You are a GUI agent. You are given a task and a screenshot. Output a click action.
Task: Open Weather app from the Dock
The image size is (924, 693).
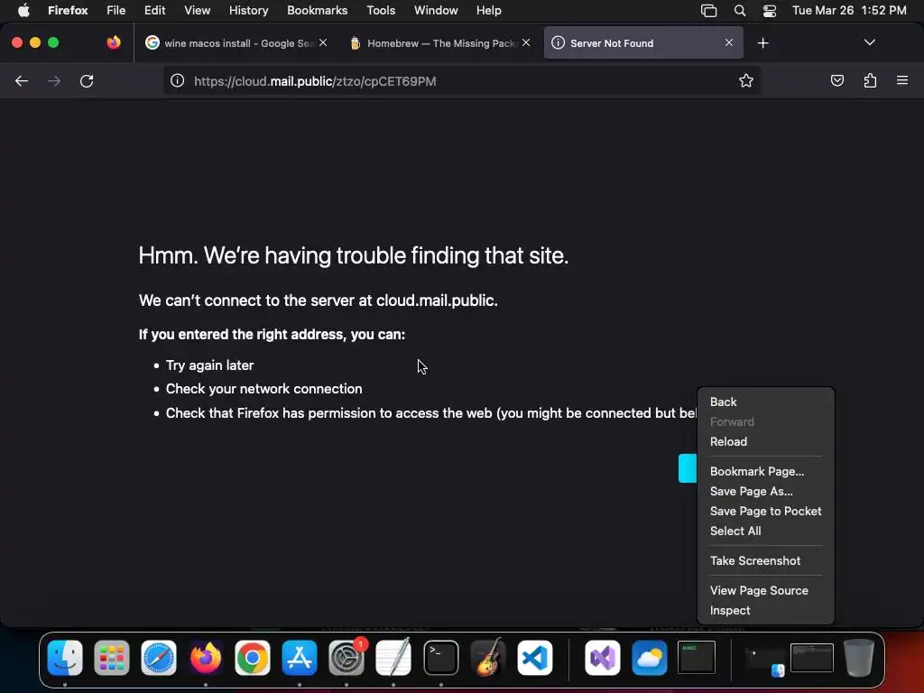click(650, 658)
